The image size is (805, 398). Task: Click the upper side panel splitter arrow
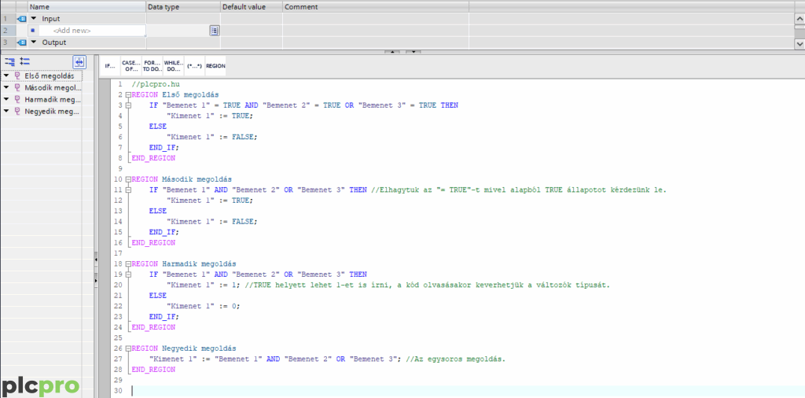tap(96, 261)
